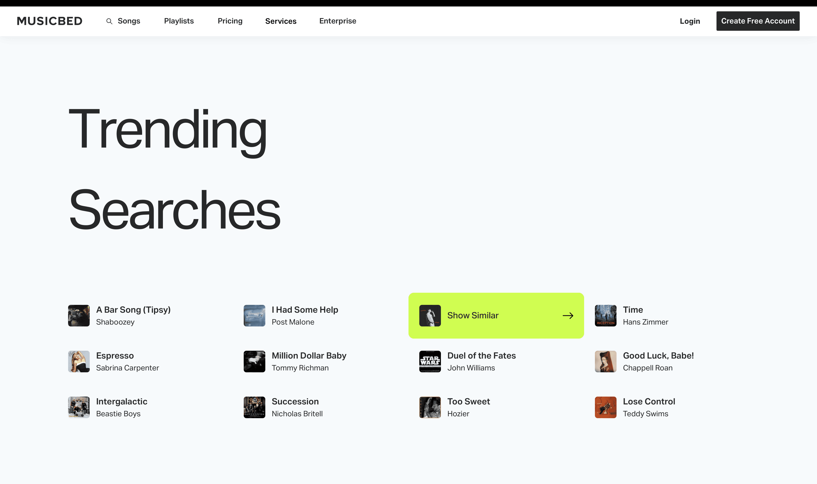Click the Too Sweet title
This screenshot has width=817, height=484.
click(x=468, y=401)
